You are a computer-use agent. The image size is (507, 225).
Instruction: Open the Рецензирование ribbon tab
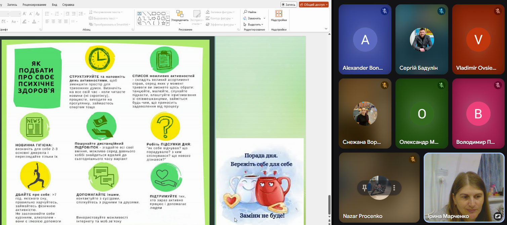(35, 5)
